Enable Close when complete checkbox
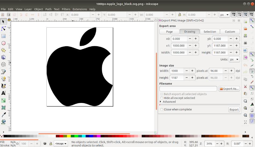Screen dimensions: 255x147 (162, 109)
